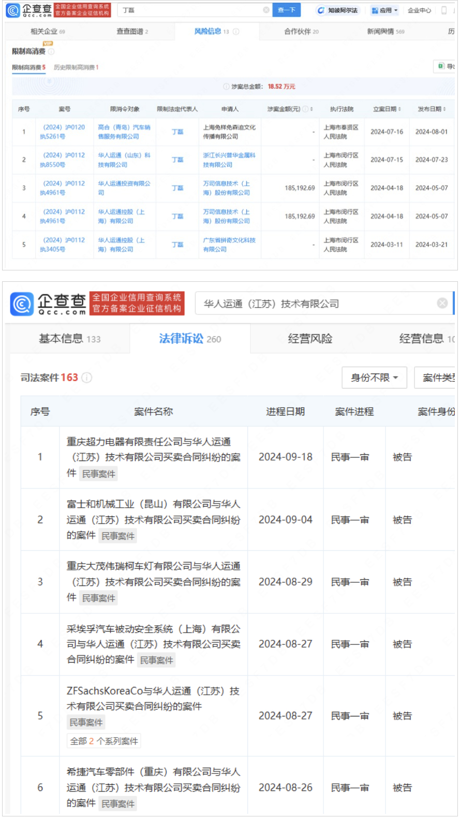Click the 18.52 万元 total amount
The width and height of the screenshot is (460, 818).
pos(281,87)
